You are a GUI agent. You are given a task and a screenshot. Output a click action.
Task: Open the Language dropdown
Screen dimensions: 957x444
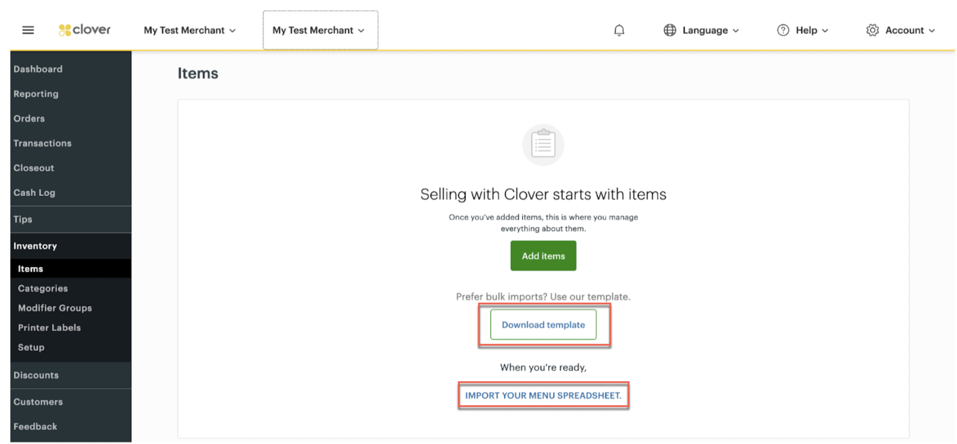[x=711, y=30]
